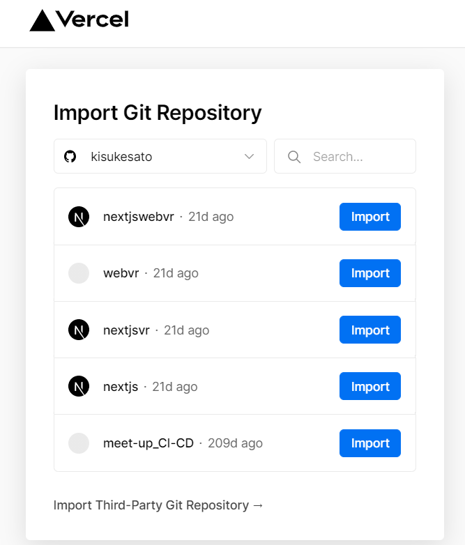The height and width of the screenshot is (545, 465).
Task: Click the GitHub icon beside kisukesato
Action: coord(70,156)
